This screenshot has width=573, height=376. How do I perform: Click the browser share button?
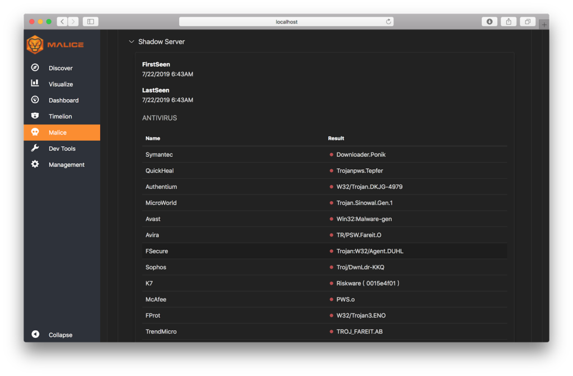(508, 22)
